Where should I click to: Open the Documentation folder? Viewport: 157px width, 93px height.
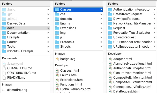point(25,33)
